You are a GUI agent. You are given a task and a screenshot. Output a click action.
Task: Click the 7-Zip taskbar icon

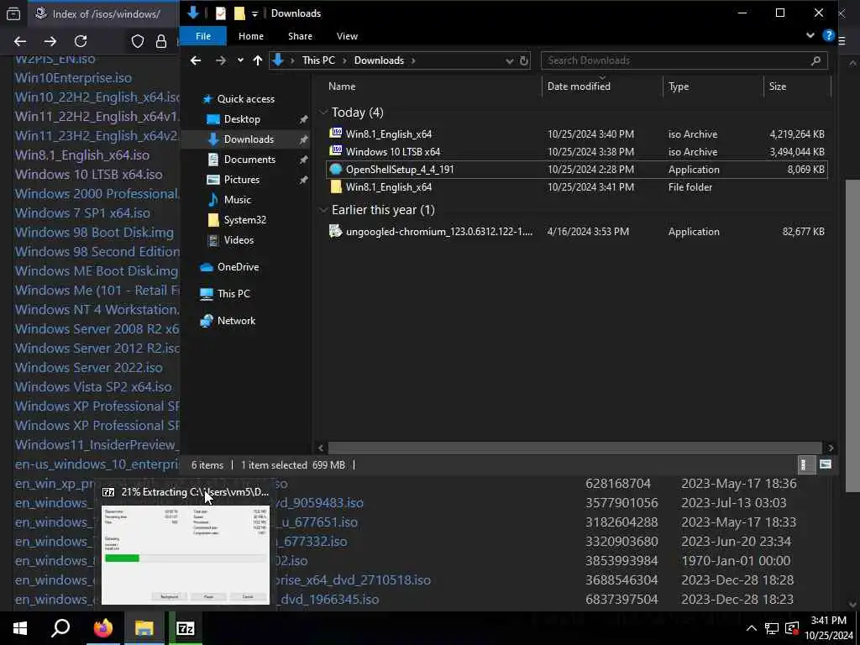click(186, 628)
